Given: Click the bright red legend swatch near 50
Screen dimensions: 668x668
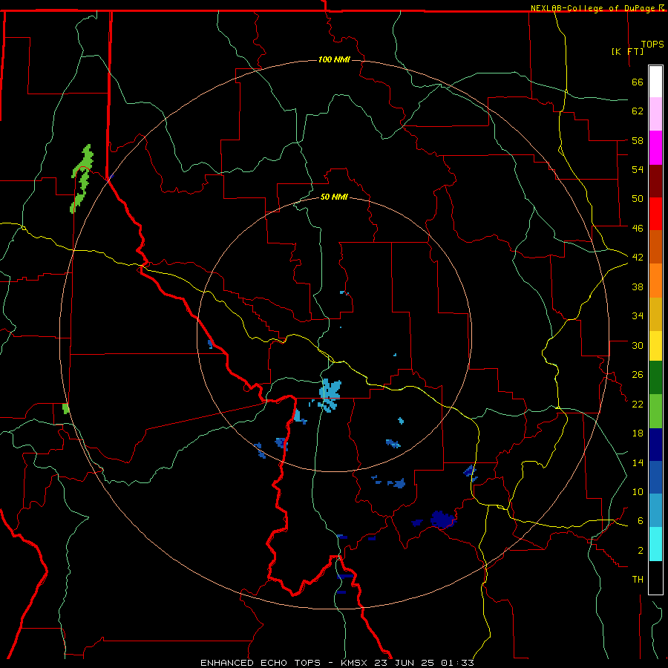Looking at the screenshot, I should 655,214.
